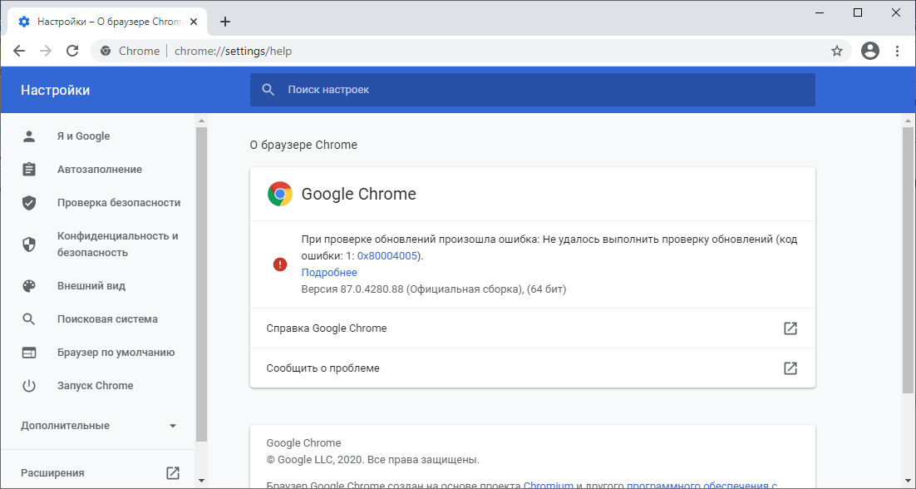Screen dimensions: 916x489
Task: Click the down arrow of the main page scrollbar
Action: (x=908, y=481)
